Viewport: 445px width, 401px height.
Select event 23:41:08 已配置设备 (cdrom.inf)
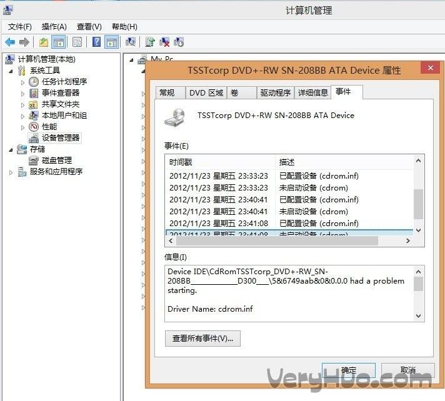pos(289,224)
